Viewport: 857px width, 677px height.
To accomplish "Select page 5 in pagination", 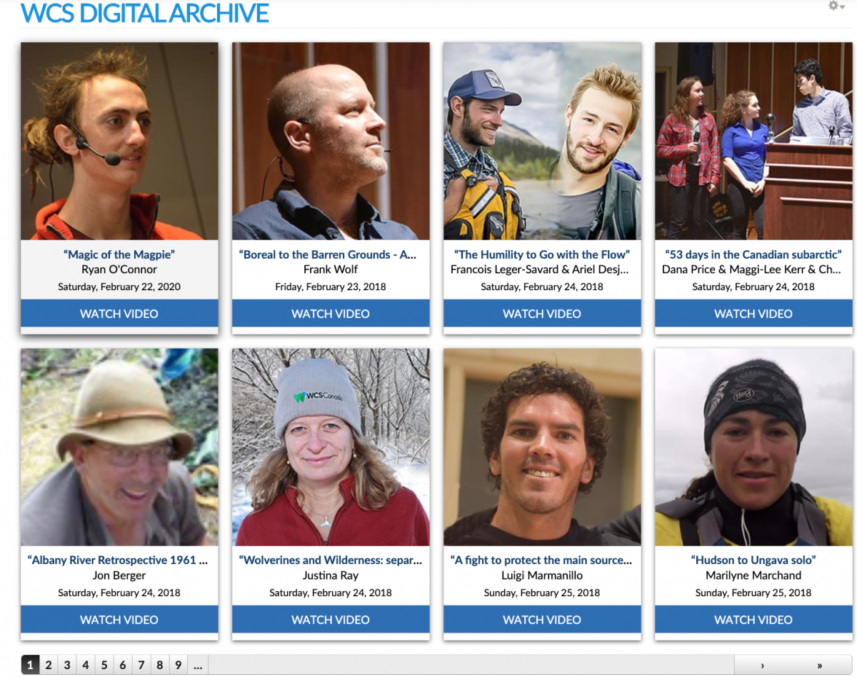I will [104, 665].
